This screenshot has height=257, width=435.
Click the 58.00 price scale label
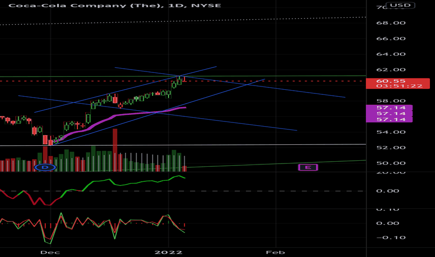point(391,100)
